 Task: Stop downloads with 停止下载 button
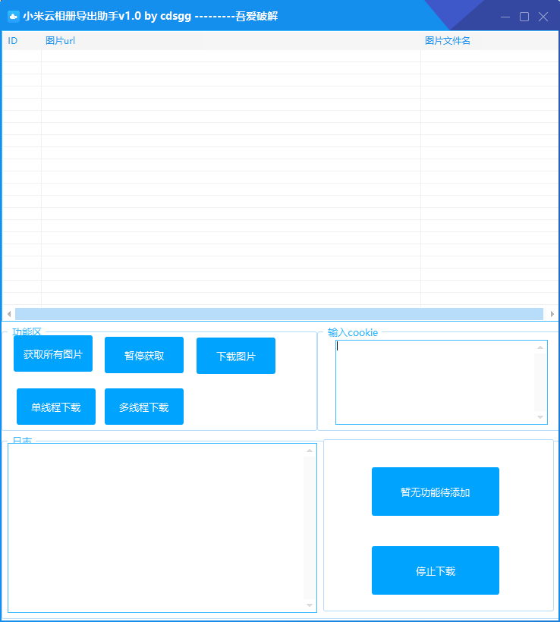pos(436,570)
